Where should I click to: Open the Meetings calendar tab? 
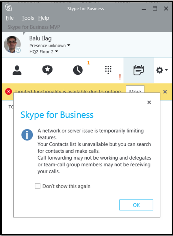coord(139,70)
